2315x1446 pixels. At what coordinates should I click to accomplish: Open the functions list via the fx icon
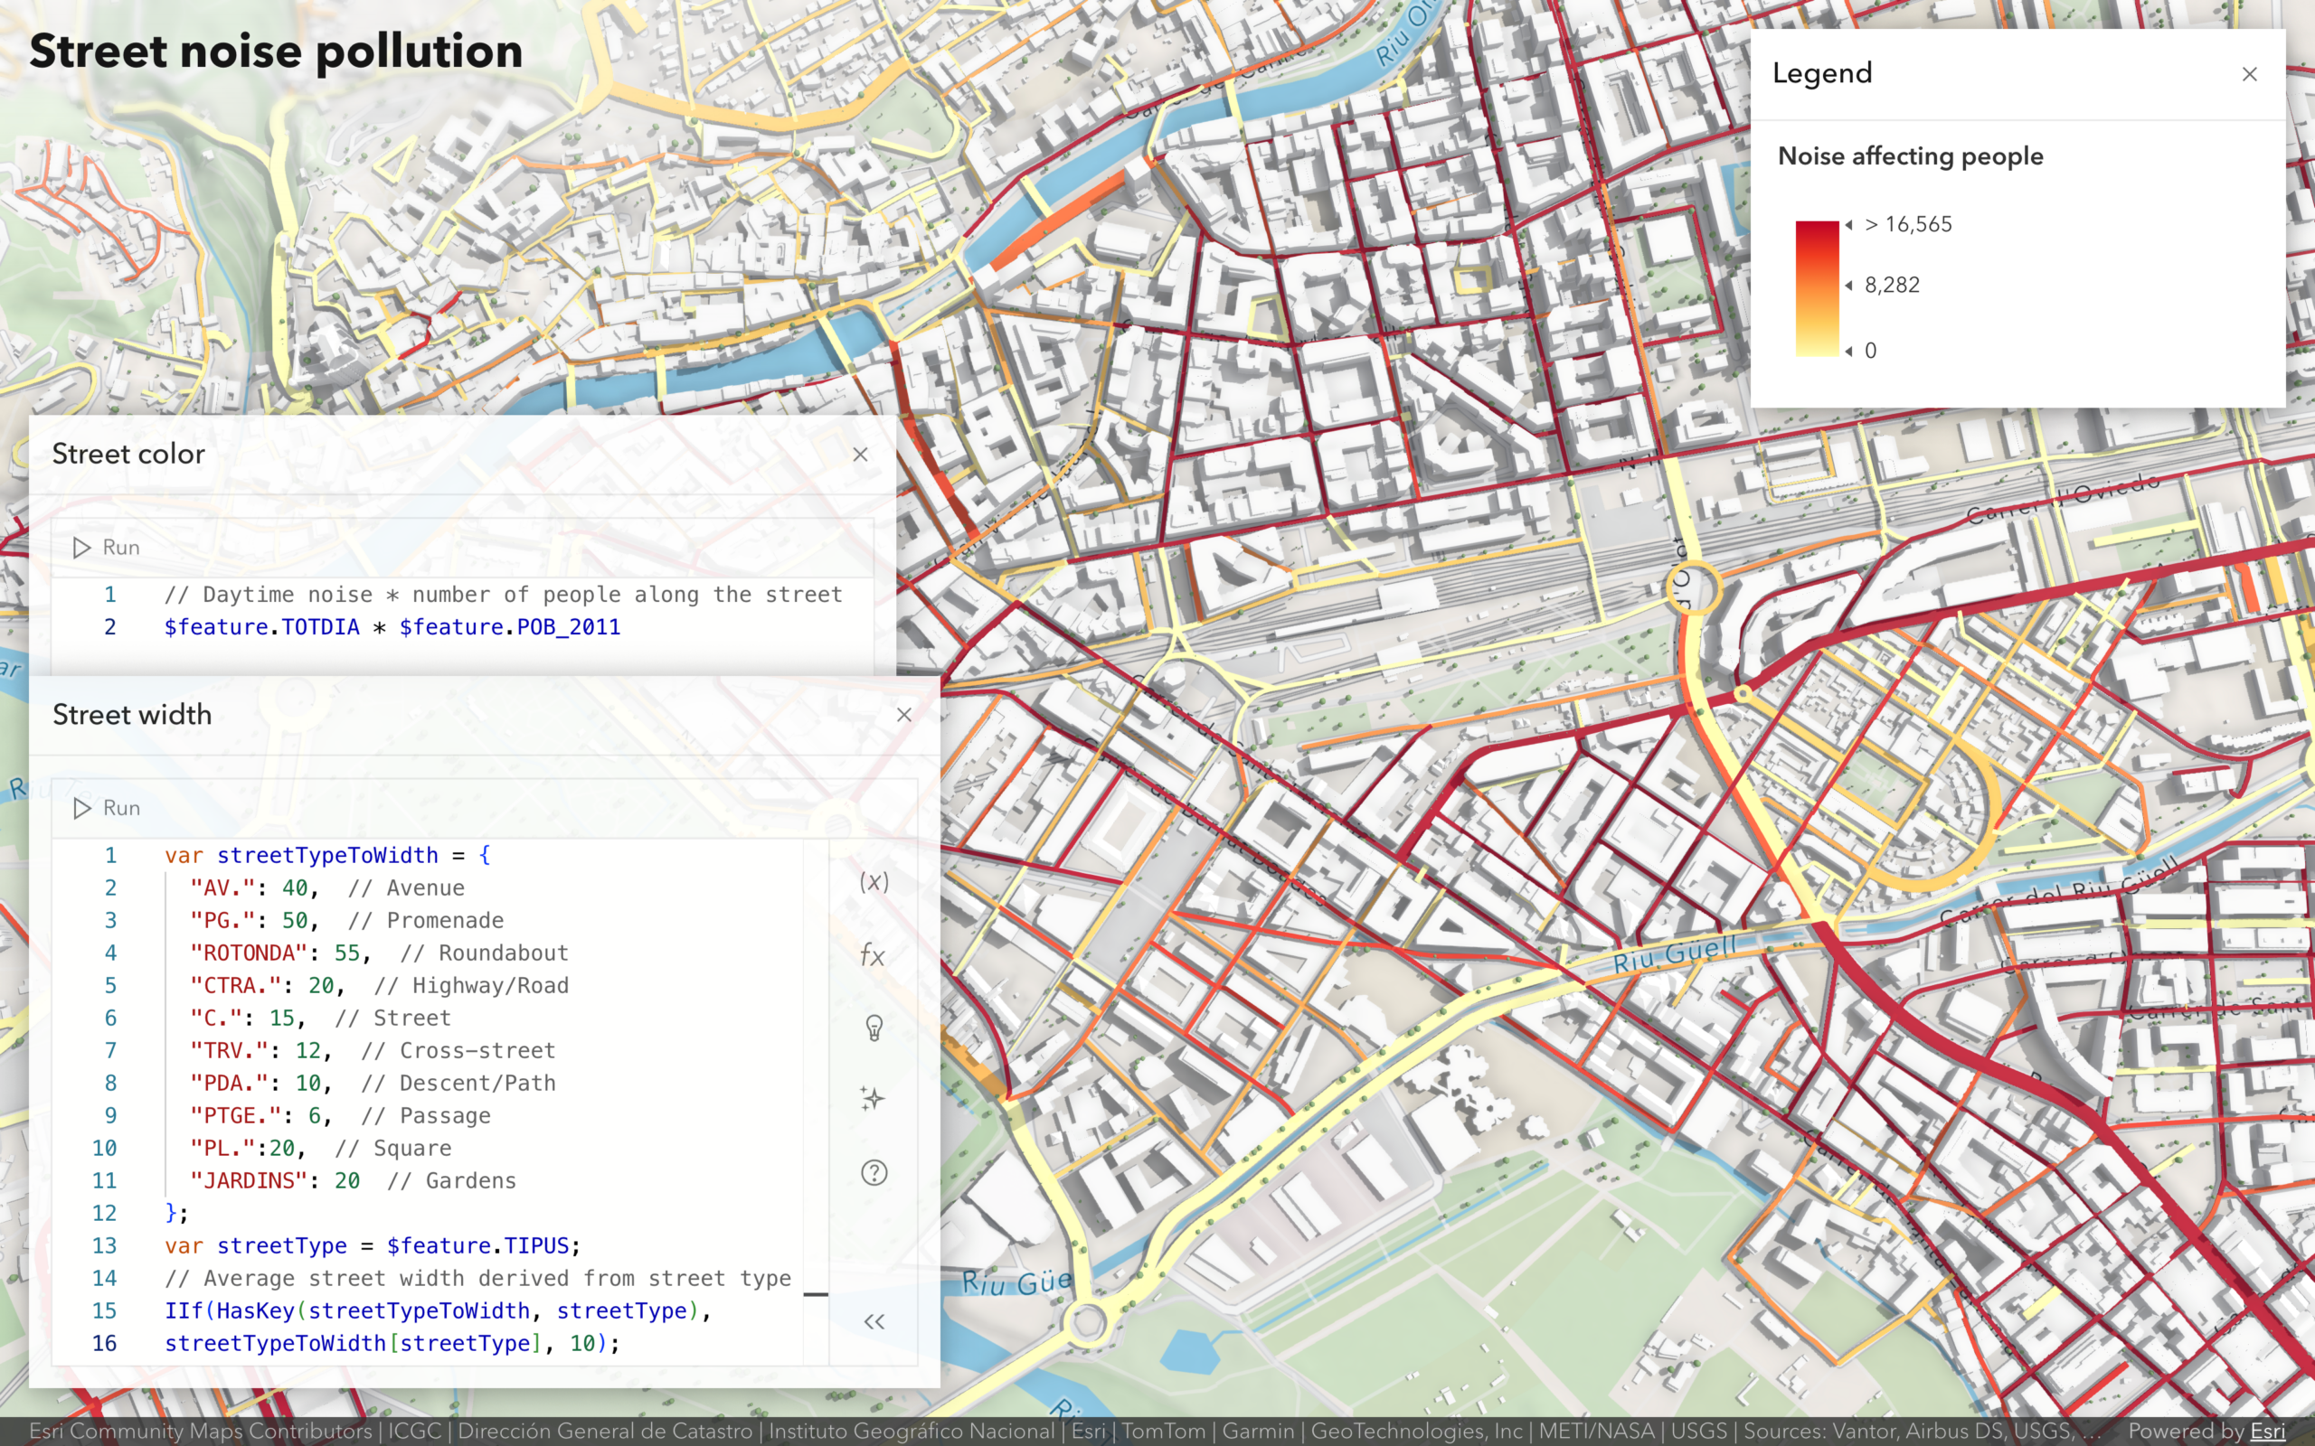coord(874,955)
